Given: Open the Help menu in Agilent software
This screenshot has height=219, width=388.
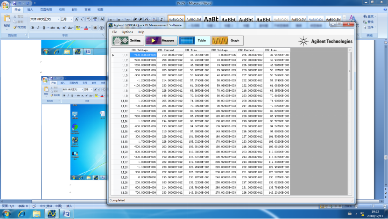Looking at the screenshot, I should click(141, 32).
